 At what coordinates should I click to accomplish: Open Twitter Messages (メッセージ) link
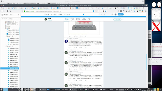click(x=67, y=14)
